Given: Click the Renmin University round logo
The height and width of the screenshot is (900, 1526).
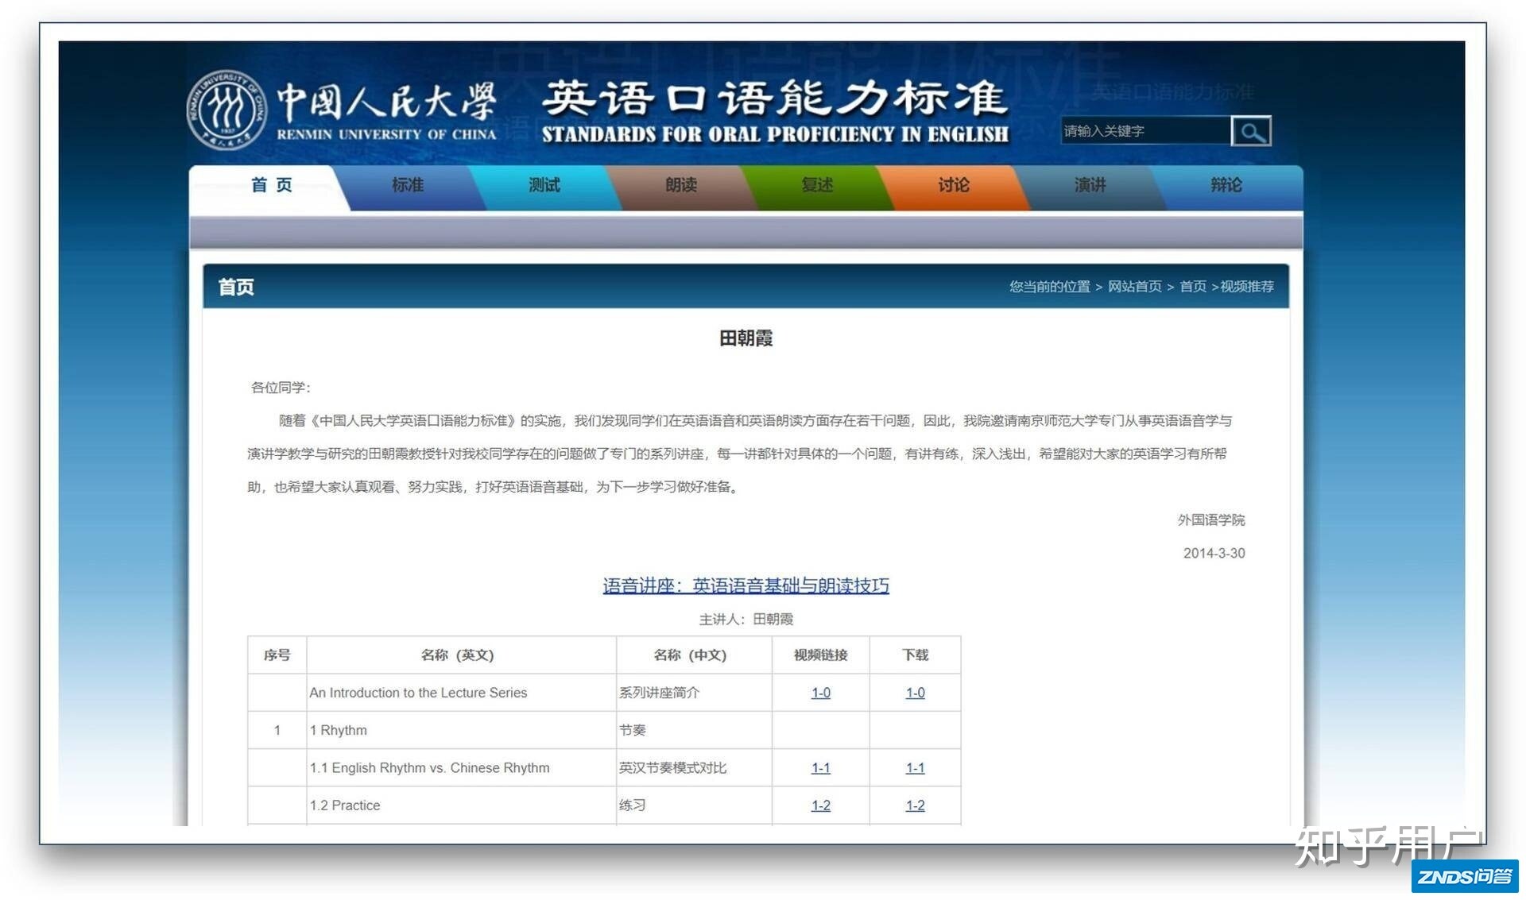Looking at the screenshot, I should pyautogui.click(x=227, y=110).
